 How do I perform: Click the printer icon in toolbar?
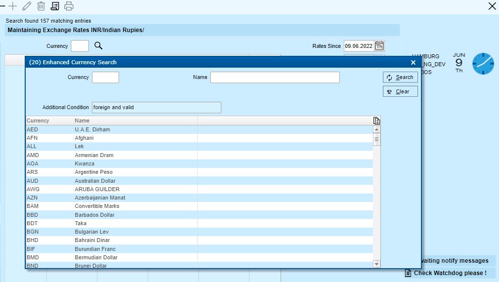point(69,6)
